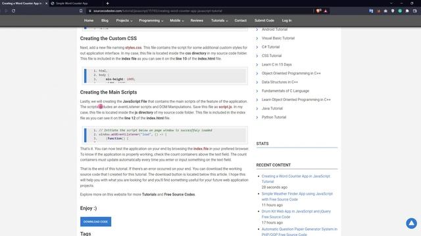Click the Creating the Main Scripts heading
The image size is (421, 236).
pyautogui.click(x=109, y=92)
